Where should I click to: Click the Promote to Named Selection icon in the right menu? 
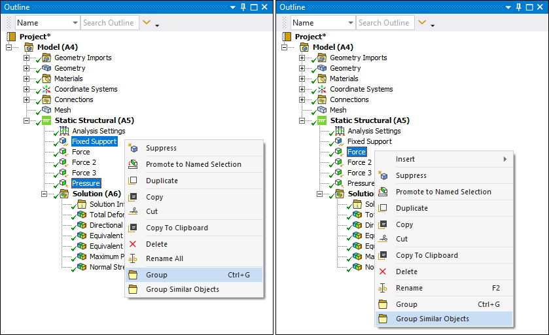pyautogui.click(x=383, y=192)
